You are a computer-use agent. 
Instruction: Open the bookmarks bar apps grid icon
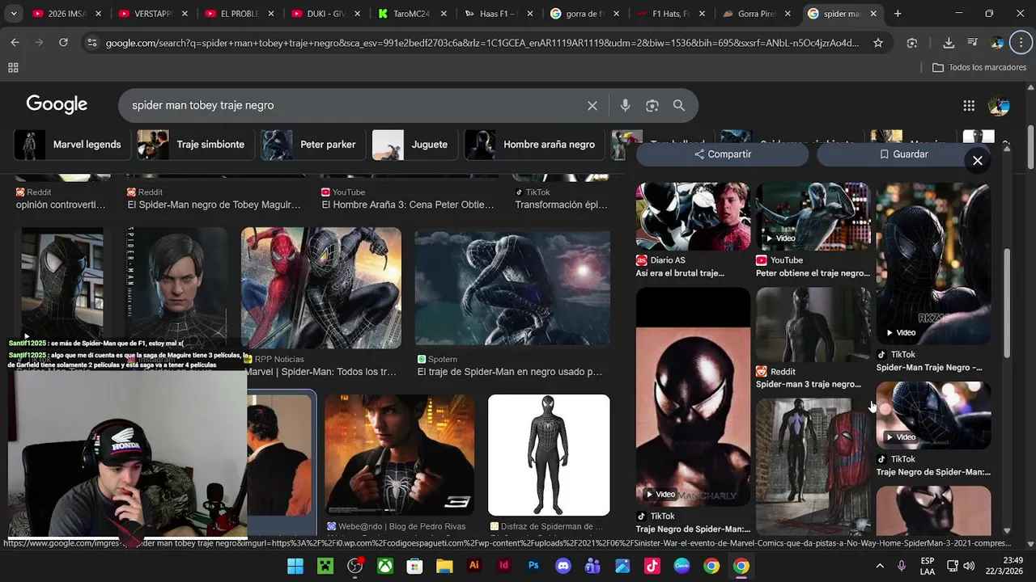13,68
